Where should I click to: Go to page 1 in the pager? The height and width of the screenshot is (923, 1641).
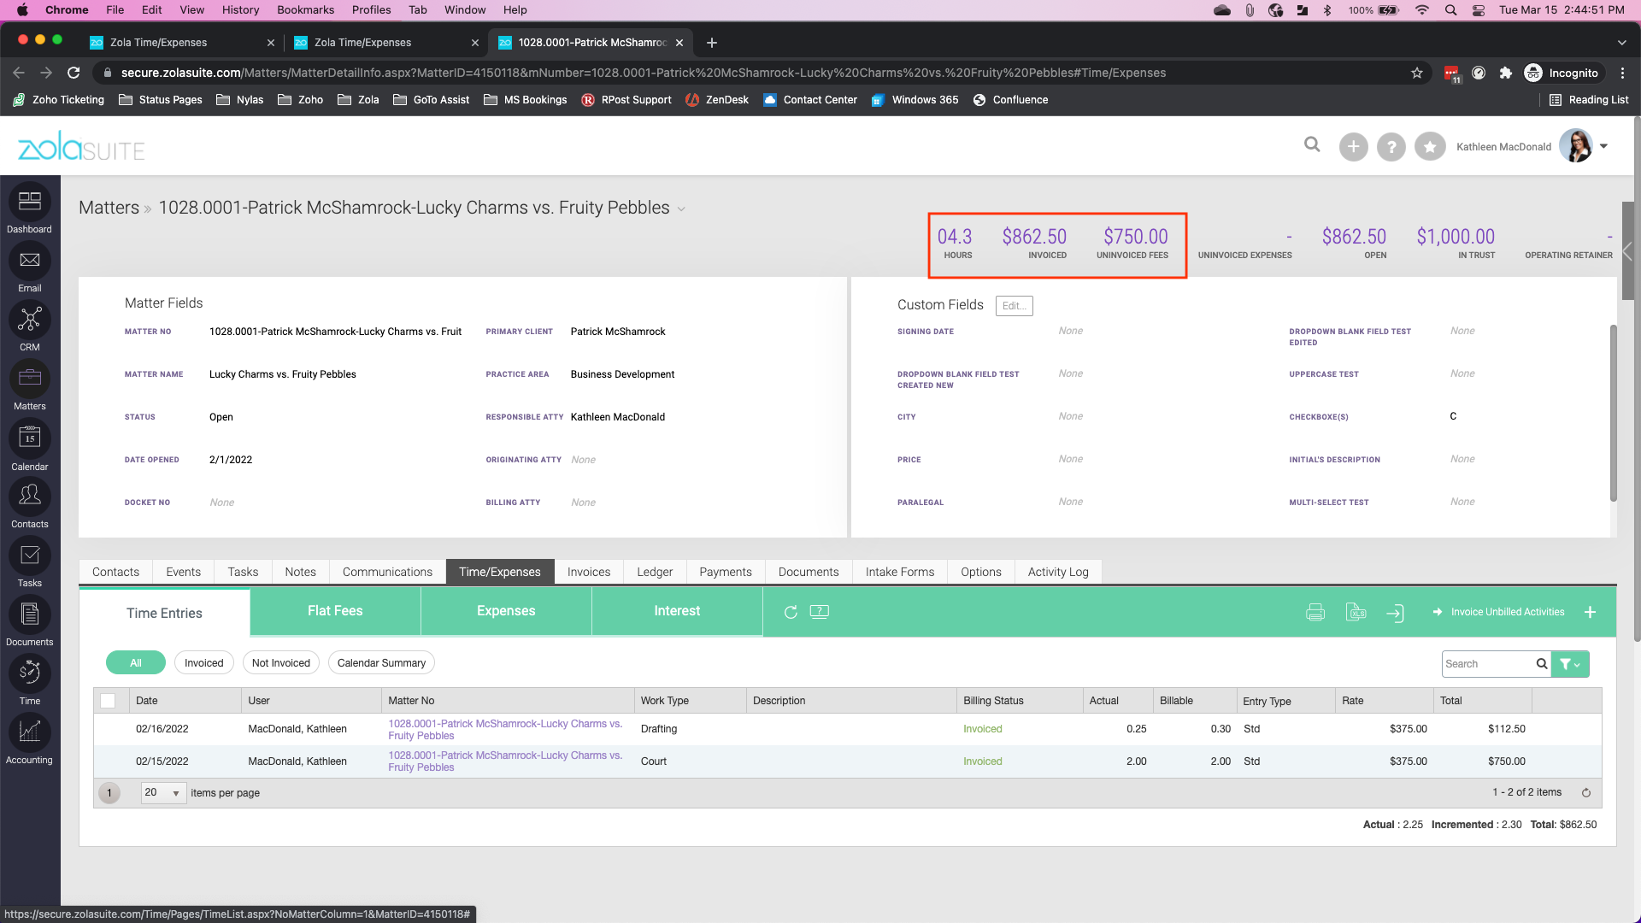109,793
